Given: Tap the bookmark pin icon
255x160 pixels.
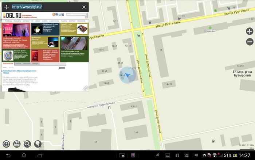Looking at the screenshot, I should coord(38,144).
